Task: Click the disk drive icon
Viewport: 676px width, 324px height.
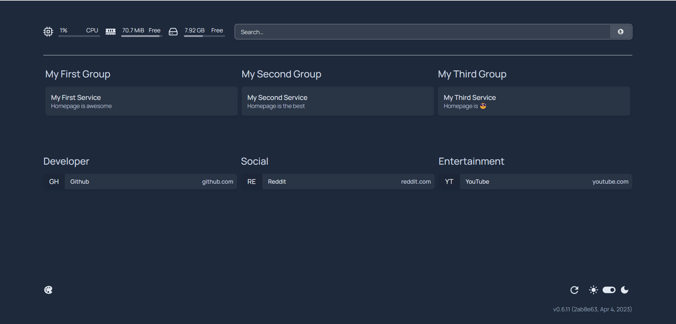Action: 173,32
